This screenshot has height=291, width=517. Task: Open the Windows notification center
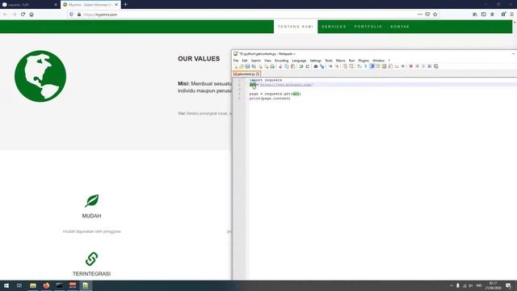point(508,285)
